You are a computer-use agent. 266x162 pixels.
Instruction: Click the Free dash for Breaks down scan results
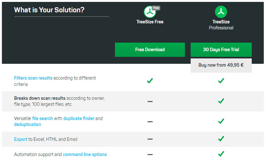150,101
